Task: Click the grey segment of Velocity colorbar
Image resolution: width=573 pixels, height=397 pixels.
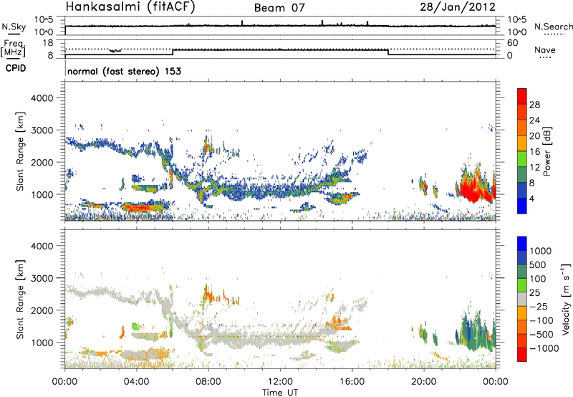Action: tap(522, 299)
